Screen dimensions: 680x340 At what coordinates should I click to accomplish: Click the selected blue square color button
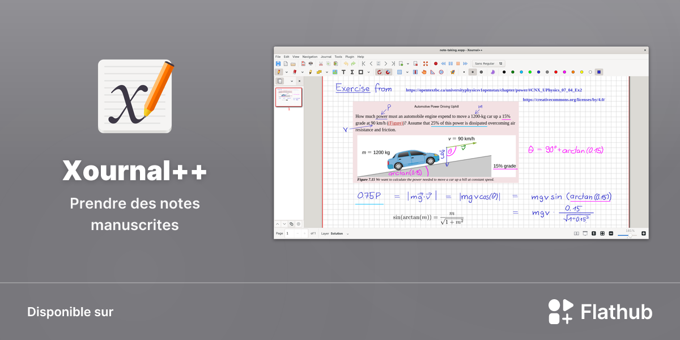click(599, 72)
